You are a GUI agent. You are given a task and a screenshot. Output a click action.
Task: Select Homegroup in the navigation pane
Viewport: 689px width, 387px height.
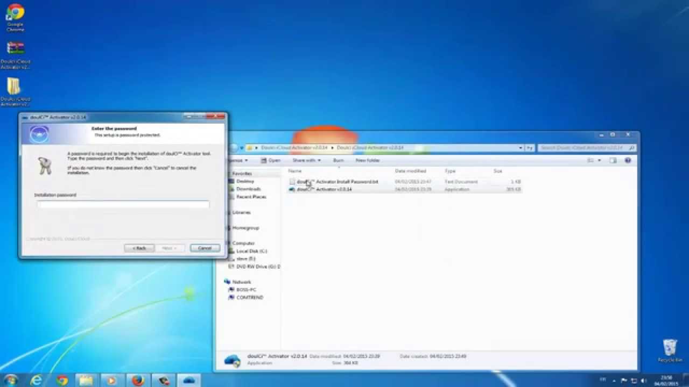(245, 228)
